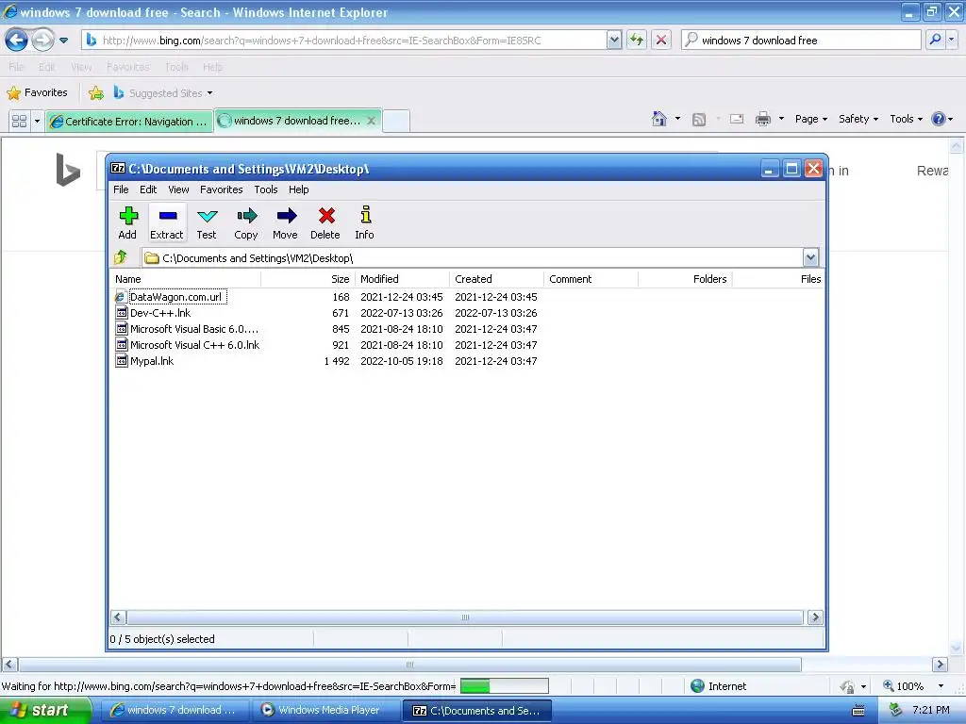The height and width of the screenshot is (724, 966).
Task: Sort by Name column header
Action: coord(186,279)
